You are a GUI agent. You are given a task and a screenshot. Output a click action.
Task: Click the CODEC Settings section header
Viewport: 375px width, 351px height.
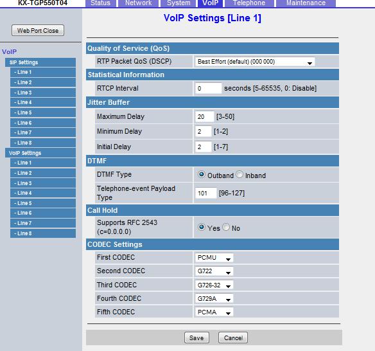(213, 244)
